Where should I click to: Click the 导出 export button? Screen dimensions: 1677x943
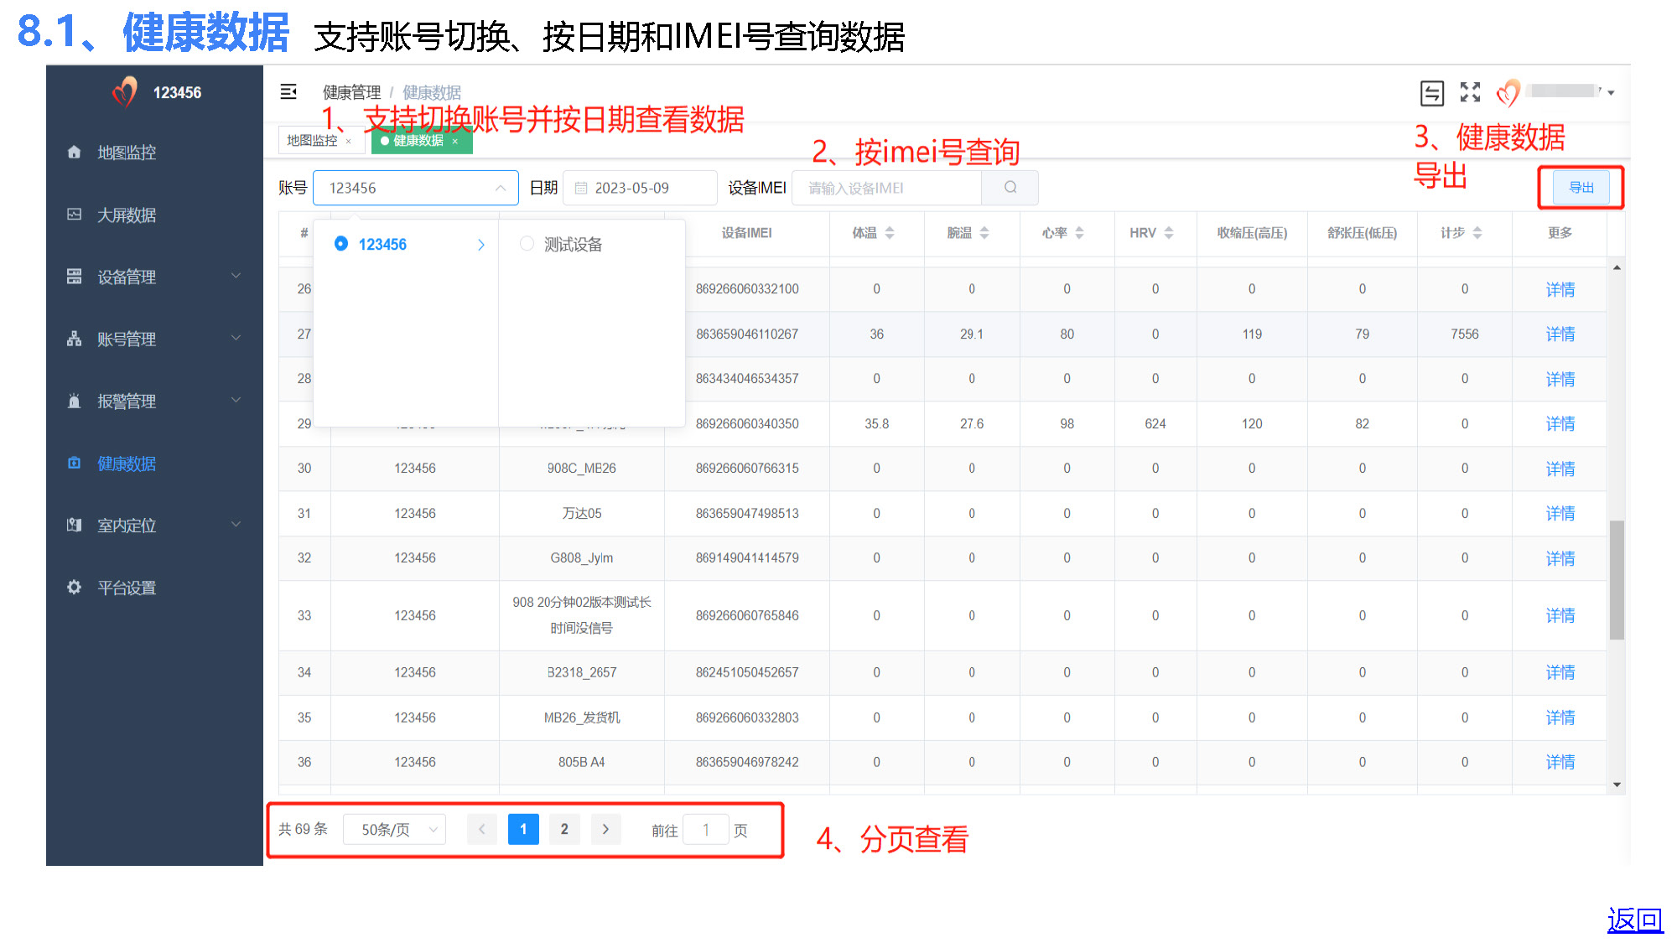click(1581, 188)
